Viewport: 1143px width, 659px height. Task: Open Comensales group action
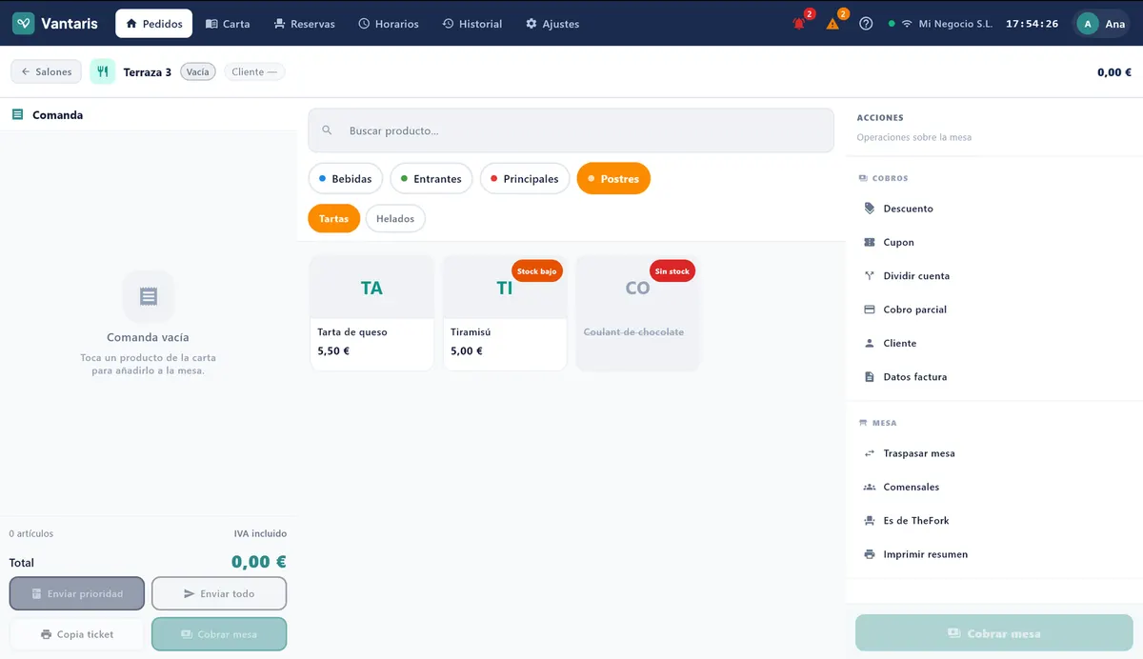[x=994, y=487]
